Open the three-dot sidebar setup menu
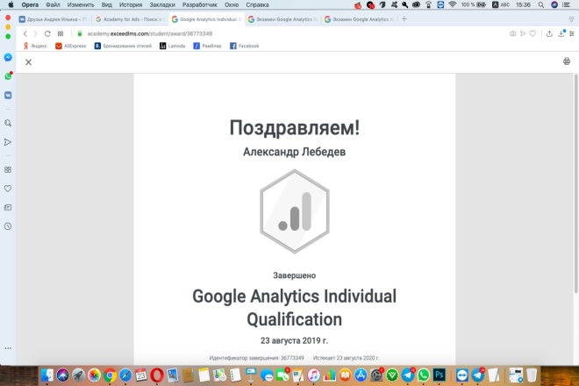 tap(8, 348)
